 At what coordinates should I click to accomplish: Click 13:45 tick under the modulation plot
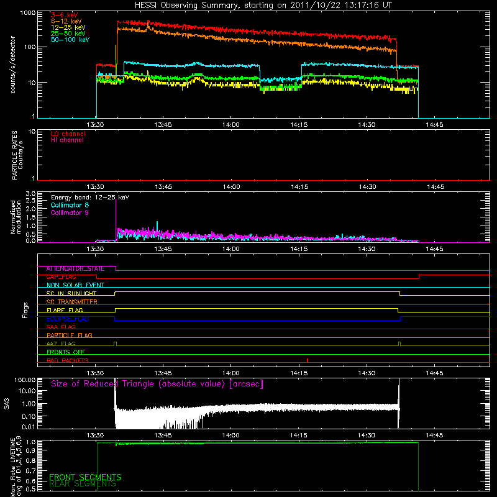163,249
